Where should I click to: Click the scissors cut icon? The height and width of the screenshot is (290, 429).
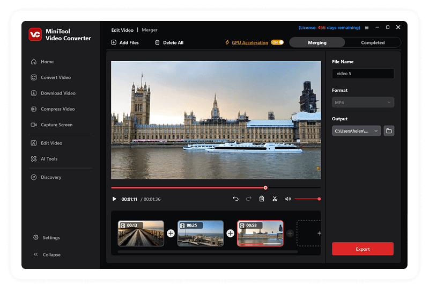pos(275,199)
